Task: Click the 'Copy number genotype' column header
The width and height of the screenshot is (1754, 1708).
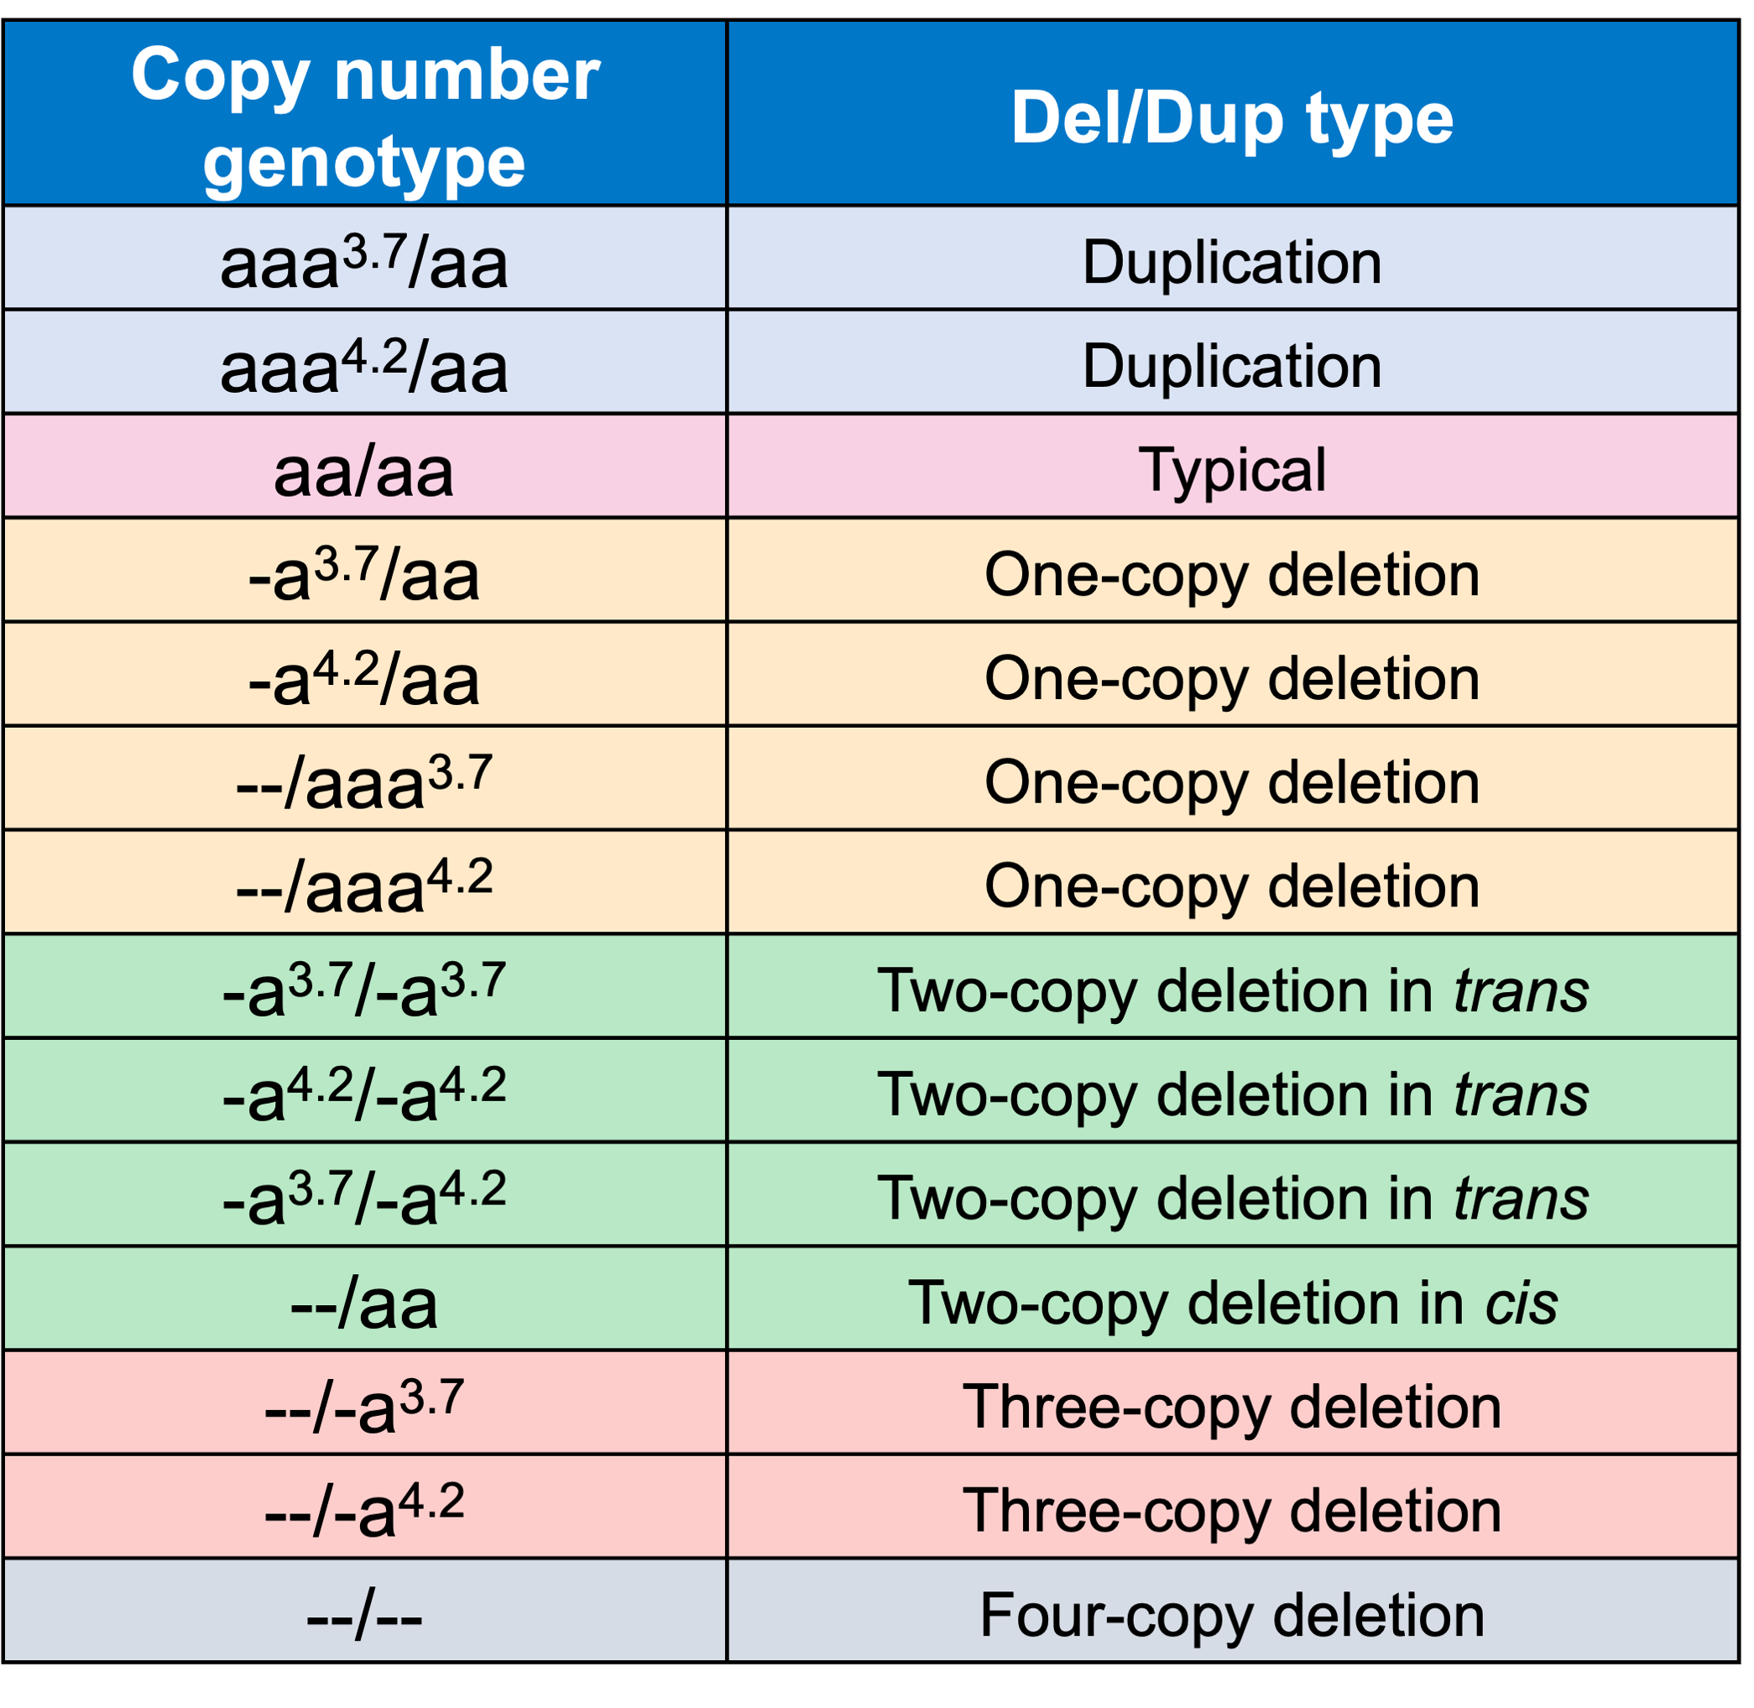Action: tap(440, 86)
